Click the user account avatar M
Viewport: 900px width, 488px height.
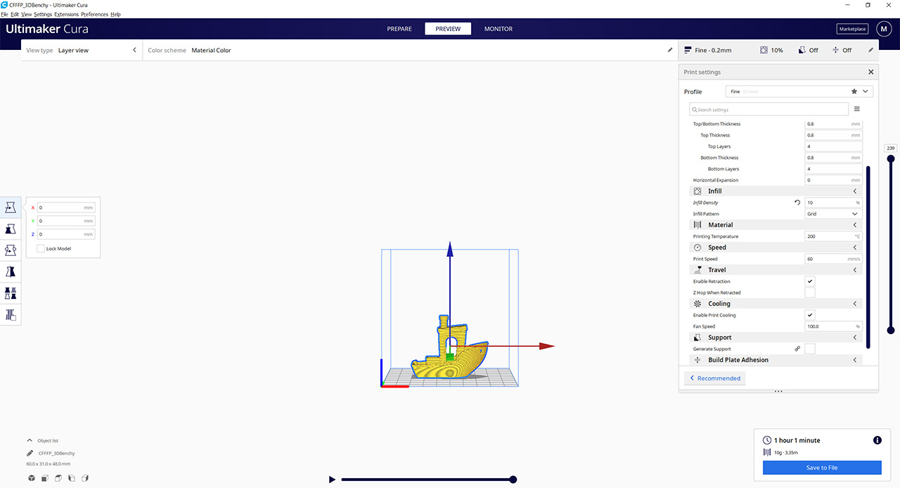[882, 29]
